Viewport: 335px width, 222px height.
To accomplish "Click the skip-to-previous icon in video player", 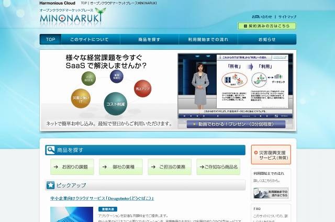I will coord(185,116).
